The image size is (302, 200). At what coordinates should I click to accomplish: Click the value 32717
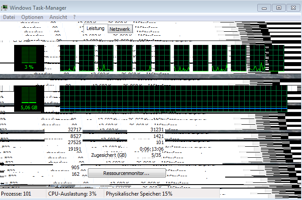click(75, 130)
